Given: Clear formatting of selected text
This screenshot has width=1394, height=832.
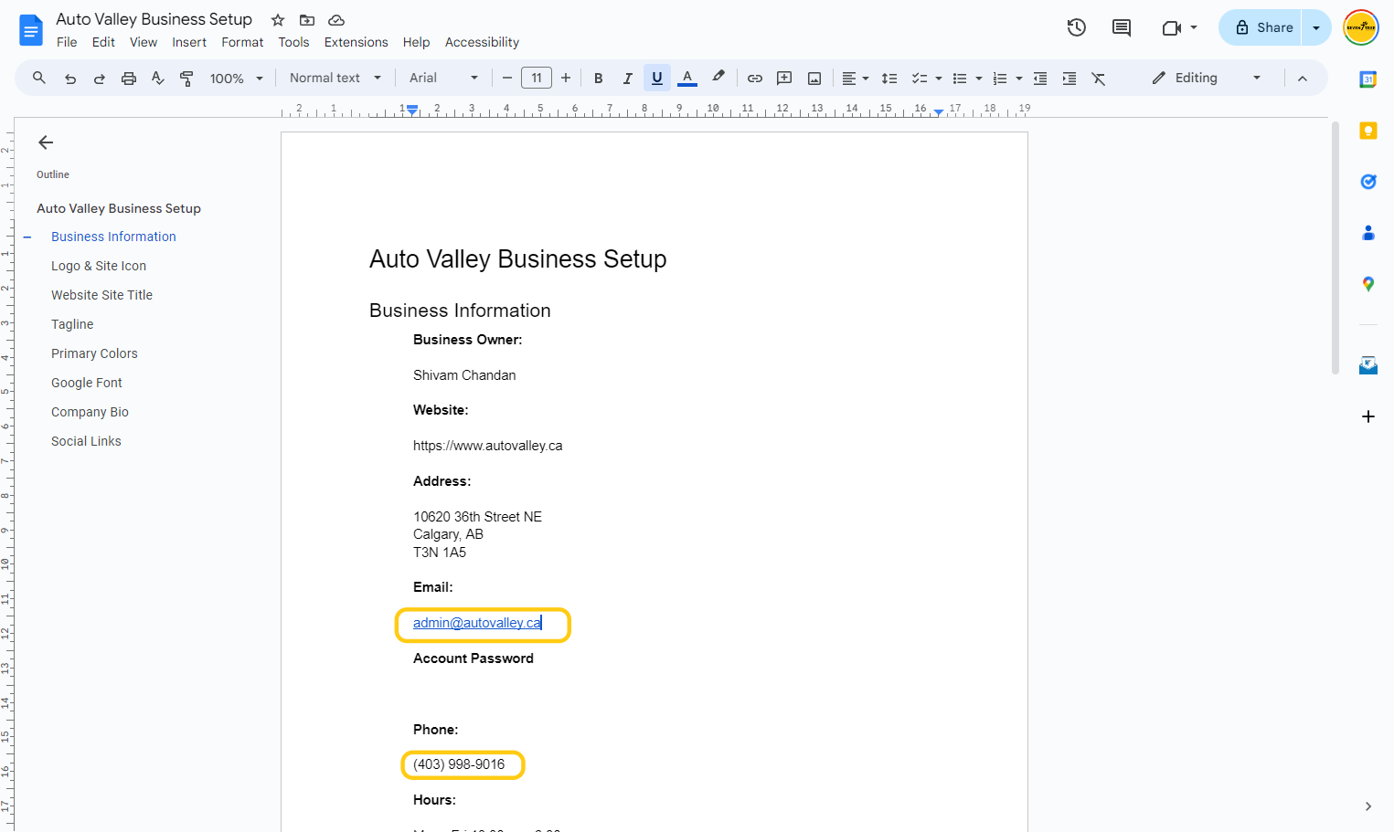Looking at the screenshot, I should pos(1099,79).
